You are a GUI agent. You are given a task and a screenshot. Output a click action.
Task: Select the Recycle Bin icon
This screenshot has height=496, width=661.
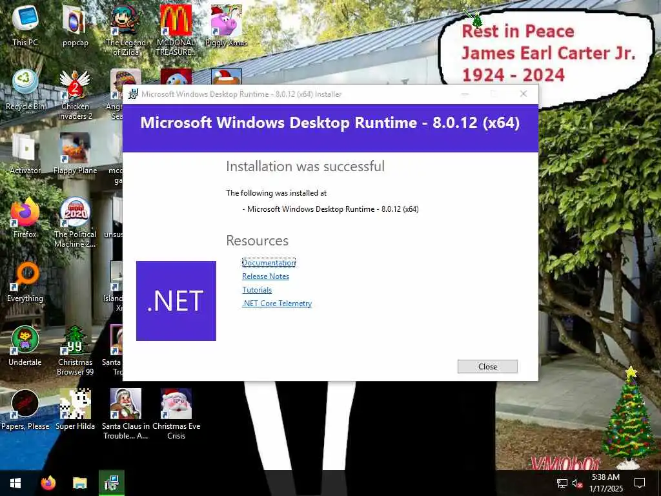pos(25,89)
